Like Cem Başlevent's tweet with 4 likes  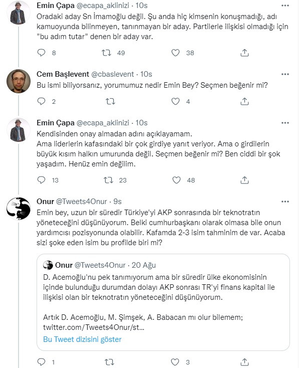175,101
